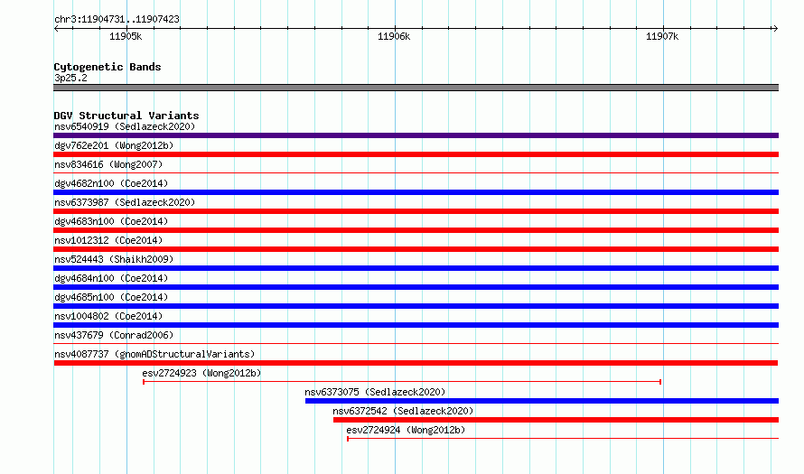
Task: Open the dgv762e201 (Wong2012b) label
Action: 114,145
